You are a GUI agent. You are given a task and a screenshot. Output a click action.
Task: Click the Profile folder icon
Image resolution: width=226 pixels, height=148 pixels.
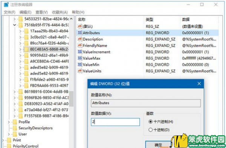[15, 122]
